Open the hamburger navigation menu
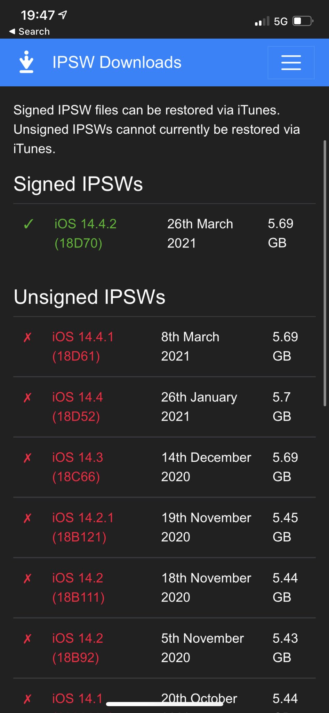This screenshot has width=329, height=713. (x=291, y=63)
